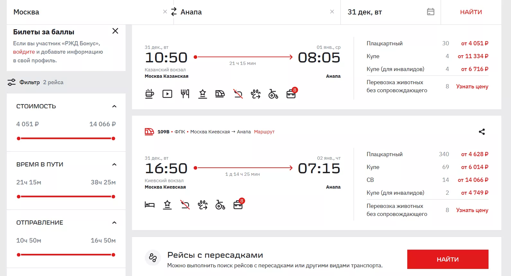Close the Билеты за баллы panel

(x=115, y=31)
